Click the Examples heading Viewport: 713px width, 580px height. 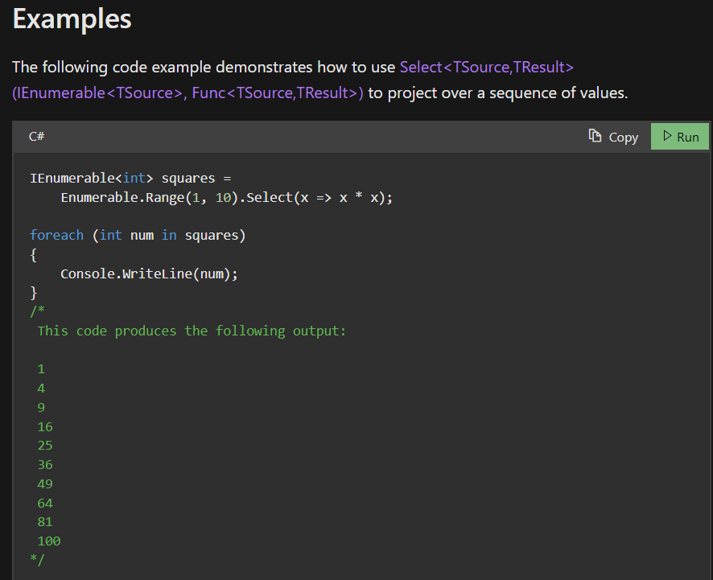[x=72, y=19]
